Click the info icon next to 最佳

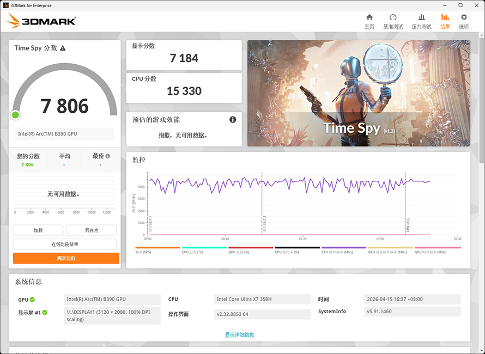(108, 156)
